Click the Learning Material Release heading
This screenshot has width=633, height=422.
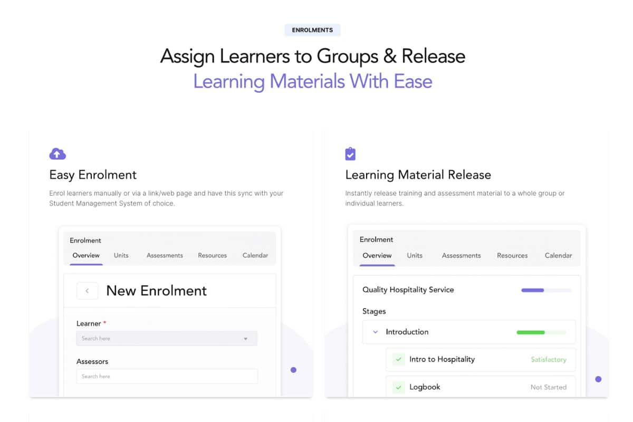[418, 175]
